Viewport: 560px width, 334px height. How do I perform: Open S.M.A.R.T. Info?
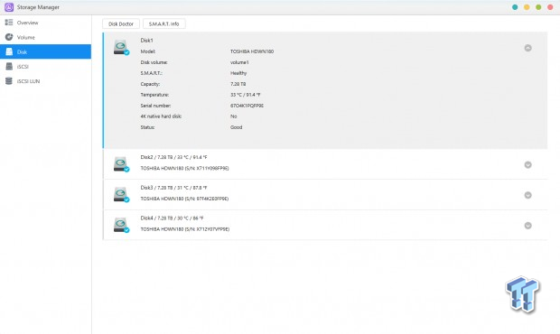[x=163, y=23]
